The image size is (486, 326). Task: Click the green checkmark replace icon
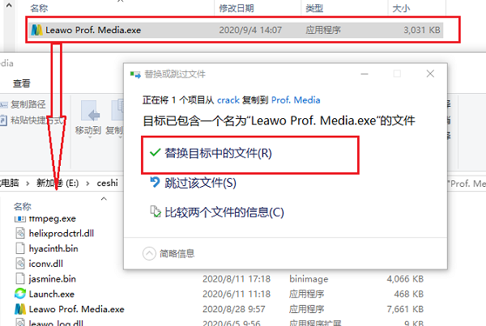155,153
